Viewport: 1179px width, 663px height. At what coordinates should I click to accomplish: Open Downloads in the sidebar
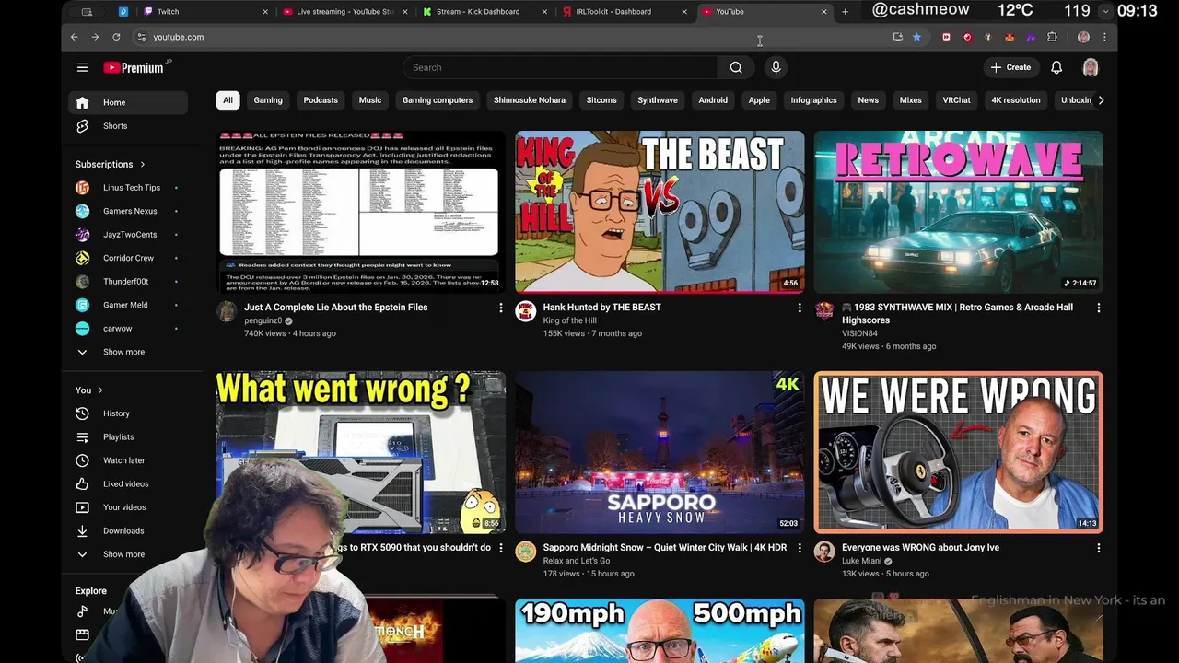pos(128,530)
